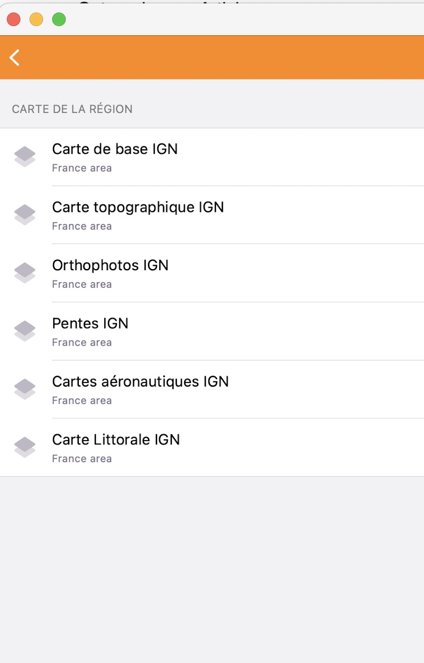This screenshot has height=663, width=424.
Task: Choose Carte topographique IGN from the list
Action: coord(138,207)
